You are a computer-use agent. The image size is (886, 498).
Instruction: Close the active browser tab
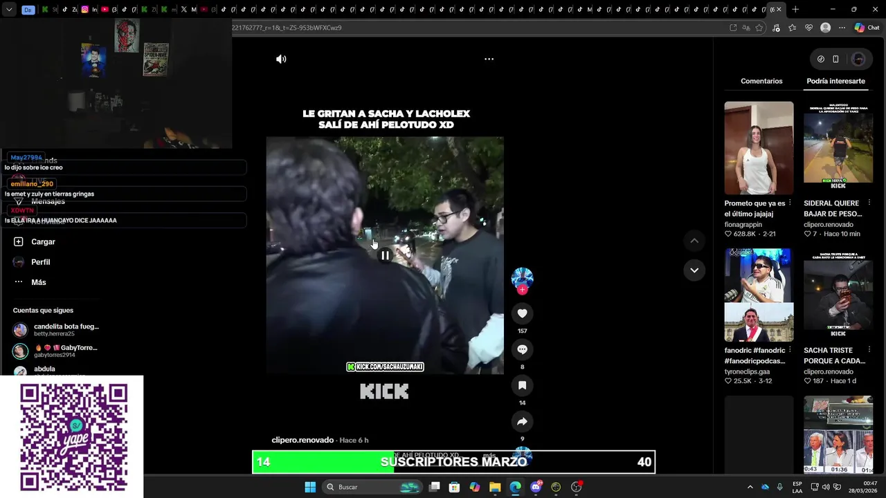[x=779, y=10]
